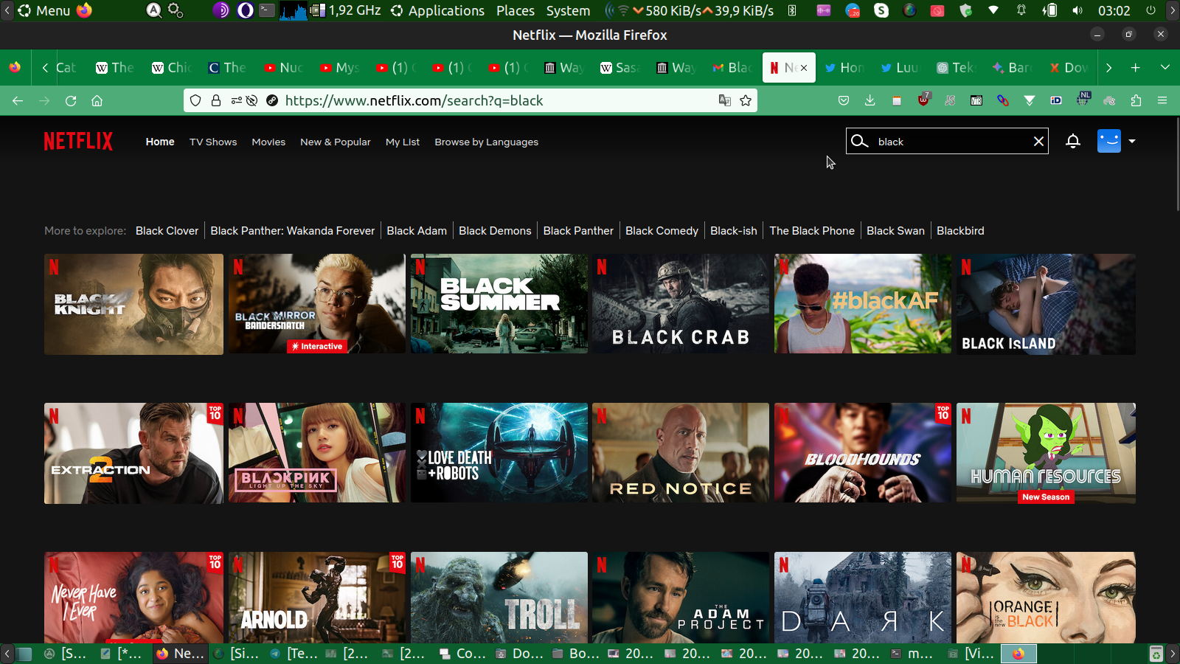The image size is (1180, 664).
Task: Open the Movies section
Action: [268, 142]
